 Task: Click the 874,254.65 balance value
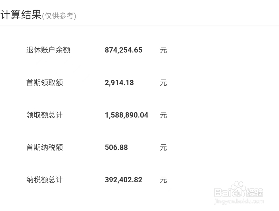tap(124, 50)
